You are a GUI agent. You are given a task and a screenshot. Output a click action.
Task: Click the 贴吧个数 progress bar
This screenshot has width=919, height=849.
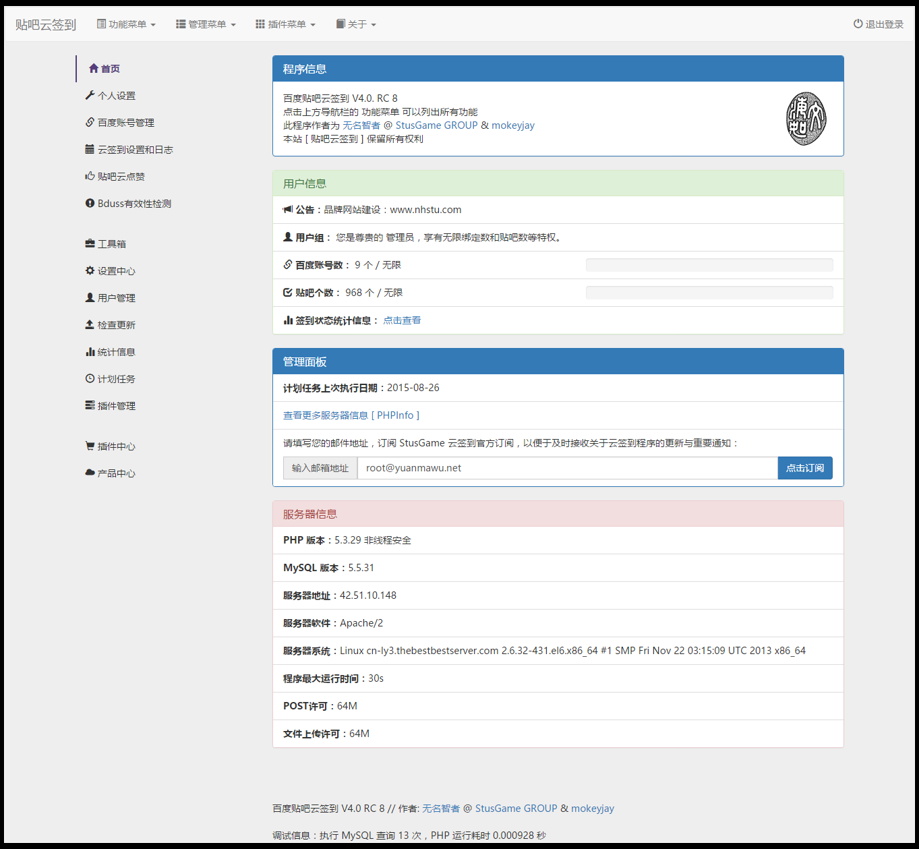pos(709,293)
